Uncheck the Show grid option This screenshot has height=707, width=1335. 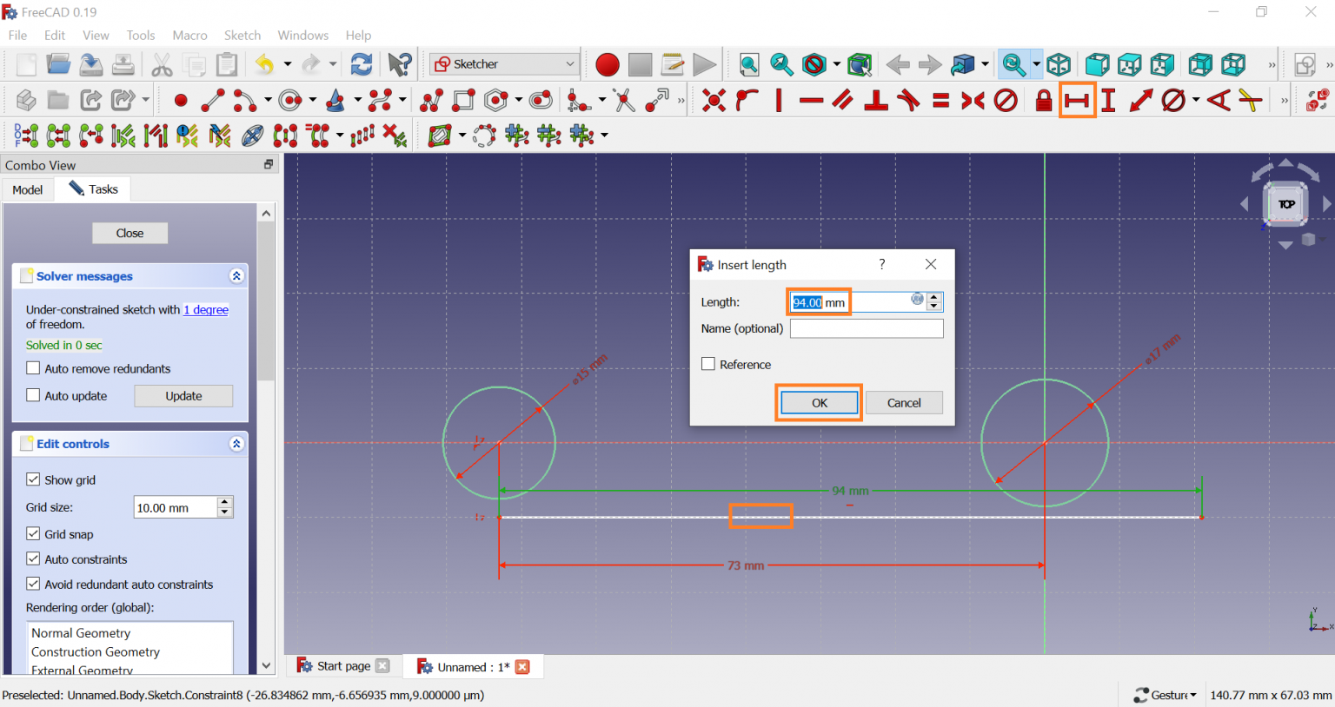33,479
